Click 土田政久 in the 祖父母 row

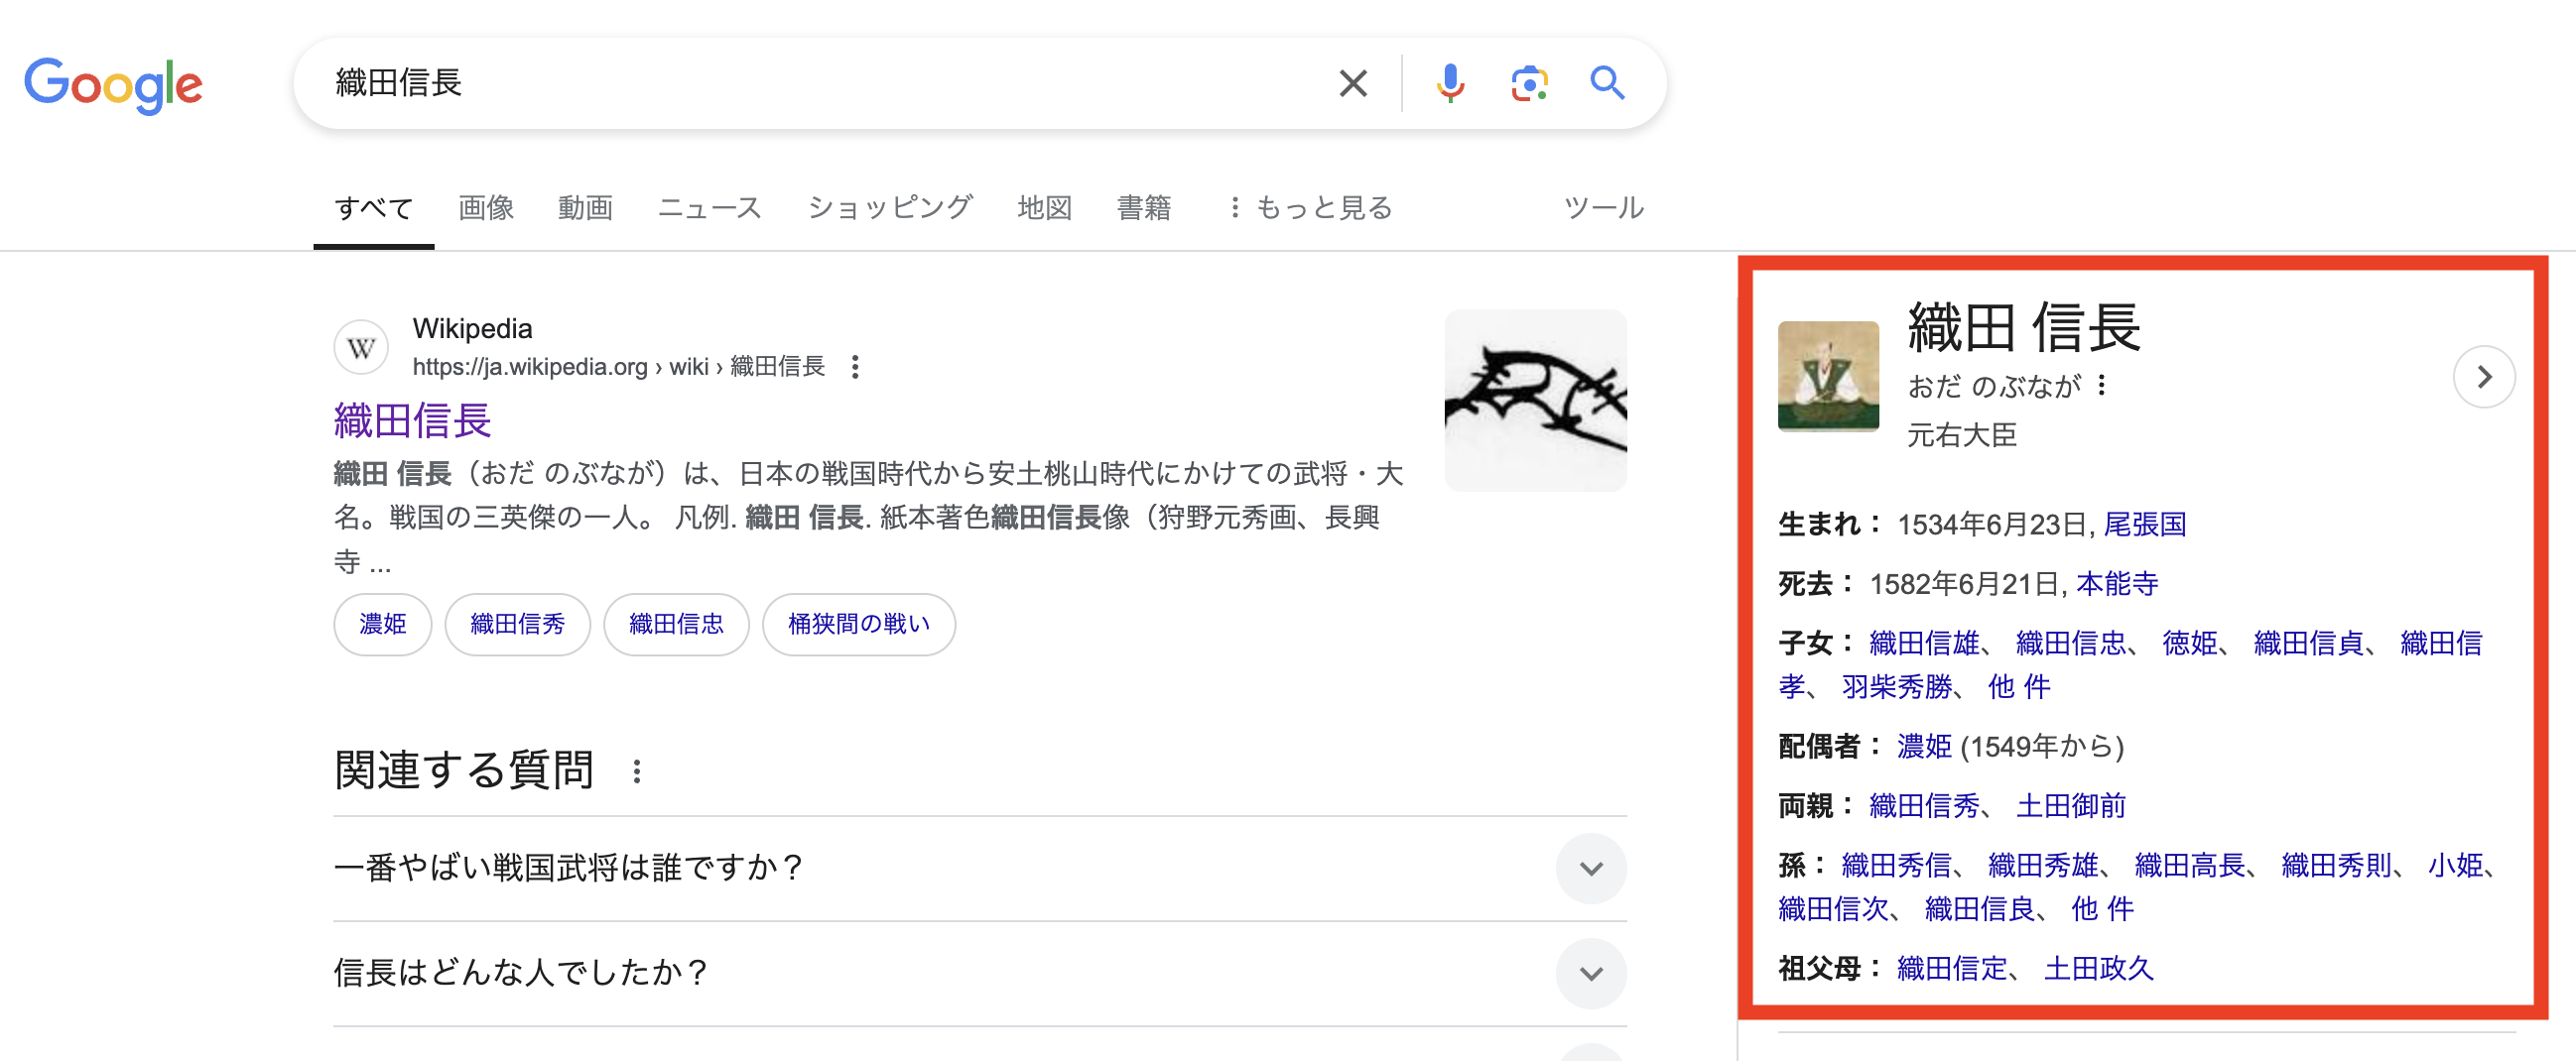pyautogui.click(x=2099, y=968)
